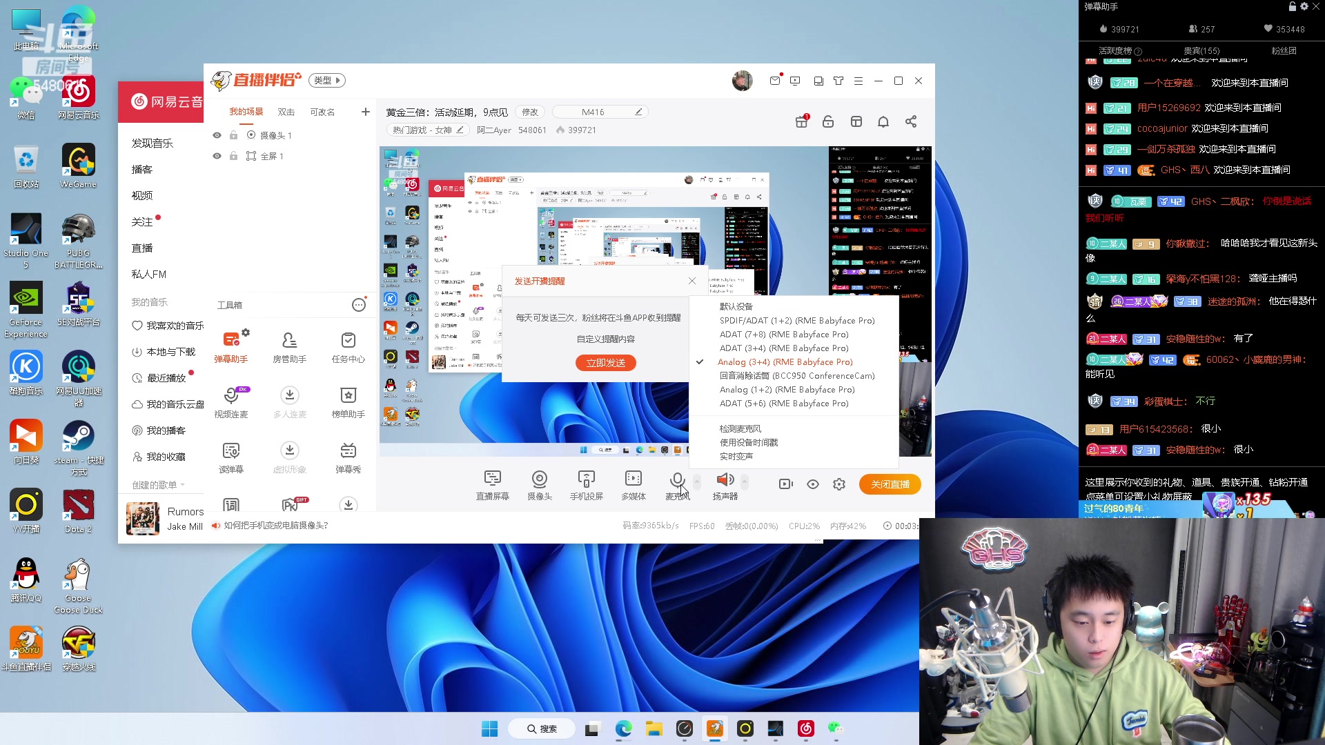Choose 检测麦克风 from the microphone menu

tap(740, 429)
